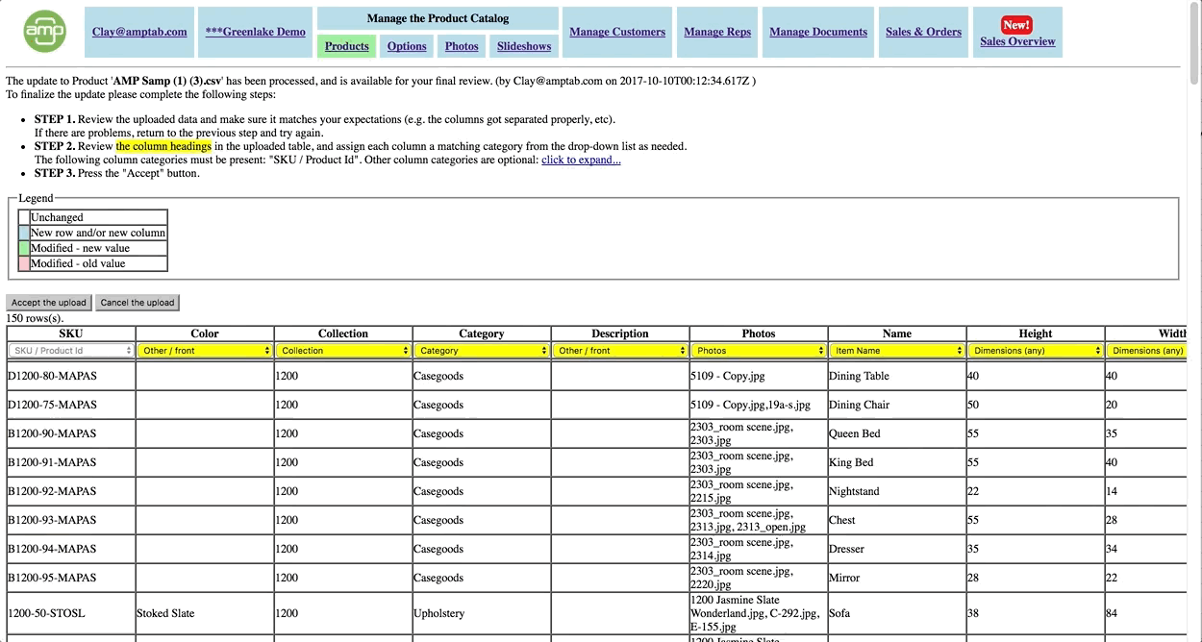The width and height of the screenshot is (1202, 642).
Task: Click the Cancel the upload button
Action: click(138, 302)
